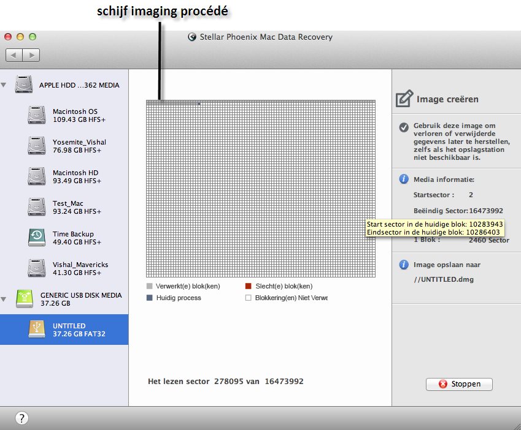Click the Image creëren heading

coord(447,99)
